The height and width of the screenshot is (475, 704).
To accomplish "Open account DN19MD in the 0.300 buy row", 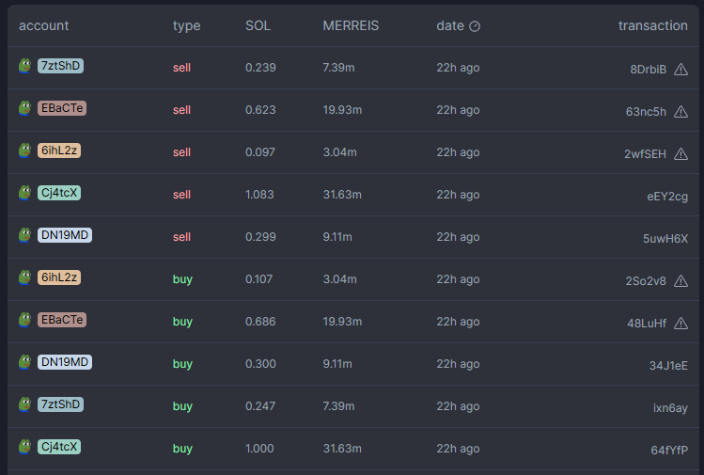I will [x=65, y=362].
